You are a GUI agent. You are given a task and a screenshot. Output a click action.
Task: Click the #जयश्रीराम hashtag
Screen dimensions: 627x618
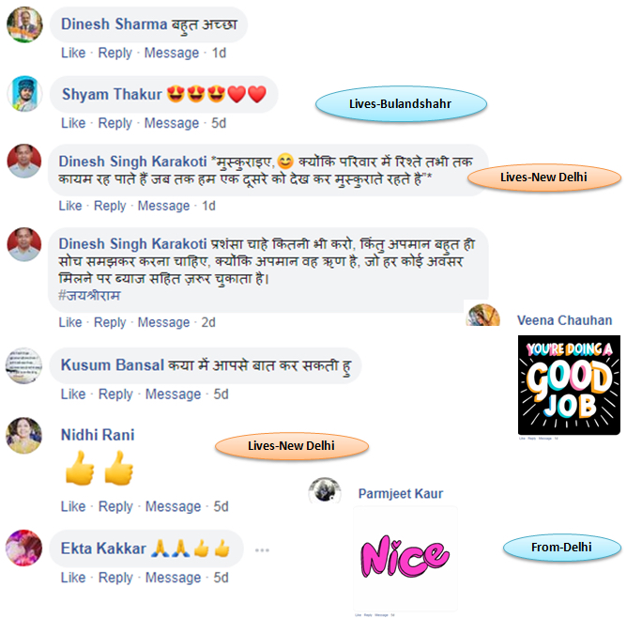coord(89,296)
